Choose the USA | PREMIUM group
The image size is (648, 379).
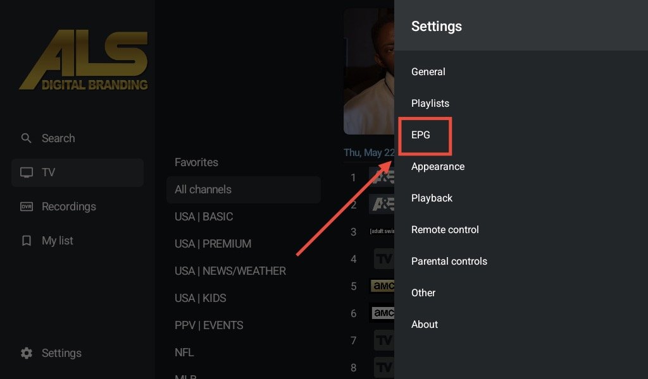(x=213, y=244)
